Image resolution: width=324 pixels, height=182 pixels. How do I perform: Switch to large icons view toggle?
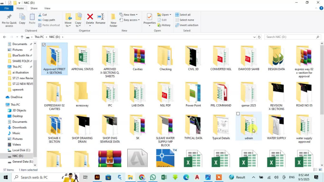(320, 170)
